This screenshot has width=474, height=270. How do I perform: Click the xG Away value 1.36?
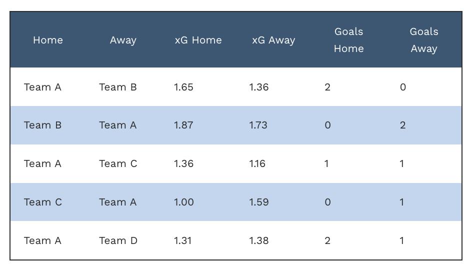pos(259,87)
